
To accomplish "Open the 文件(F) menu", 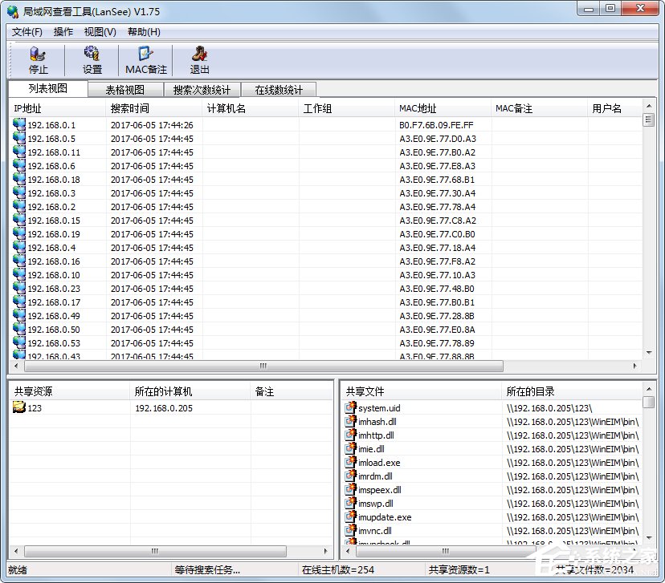I will [x=26, y=31].
